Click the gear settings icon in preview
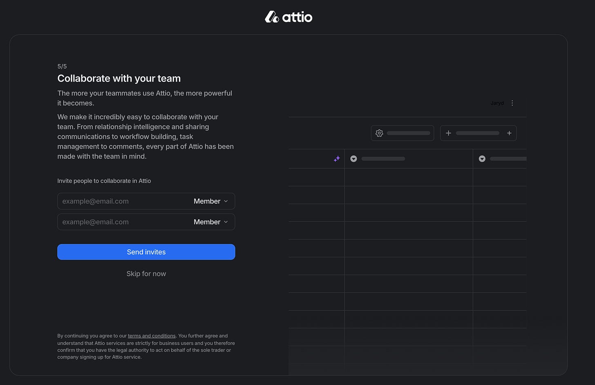Image resolution: width=595 pixels, height=385 pixels. [x=379, y=133]
